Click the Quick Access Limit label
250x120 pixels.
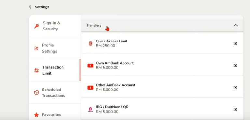point(111,41)
